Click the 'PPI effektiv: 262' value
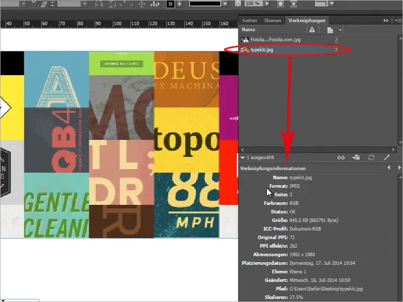Image resolution: width=403 pixels, height=302 pixels. pyautogui.click(x=293, y=246)
